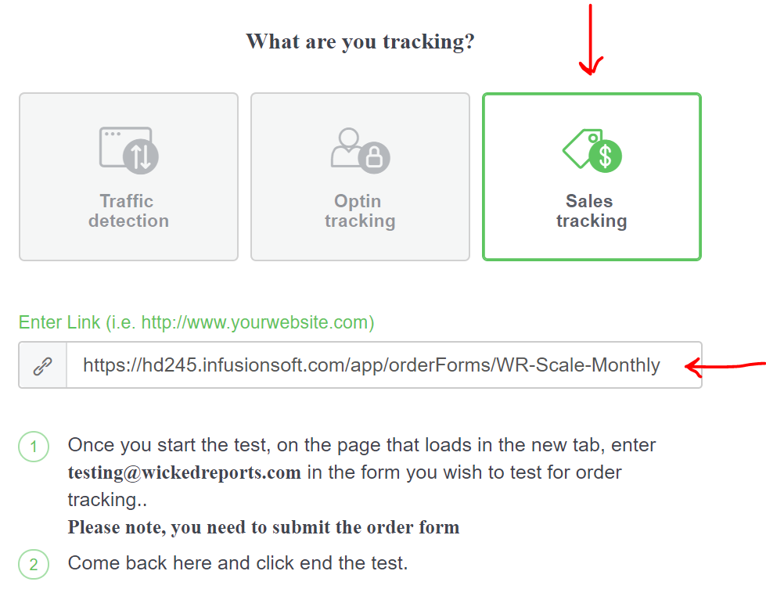Click the 'Sales tracking' text label

click(x=592, y=211)
